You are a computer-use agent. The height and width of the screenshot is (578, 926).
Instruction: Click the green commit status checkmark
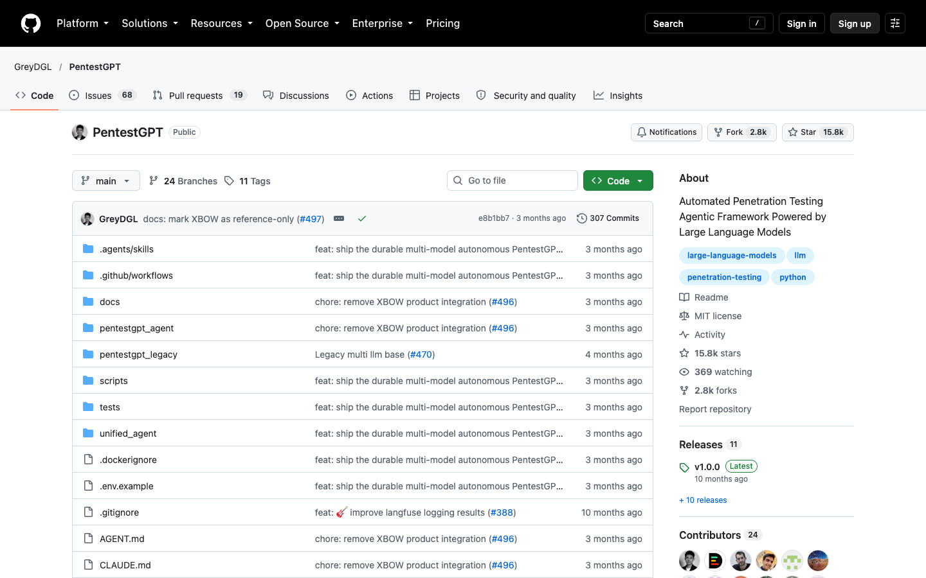(x=362, y=218)
